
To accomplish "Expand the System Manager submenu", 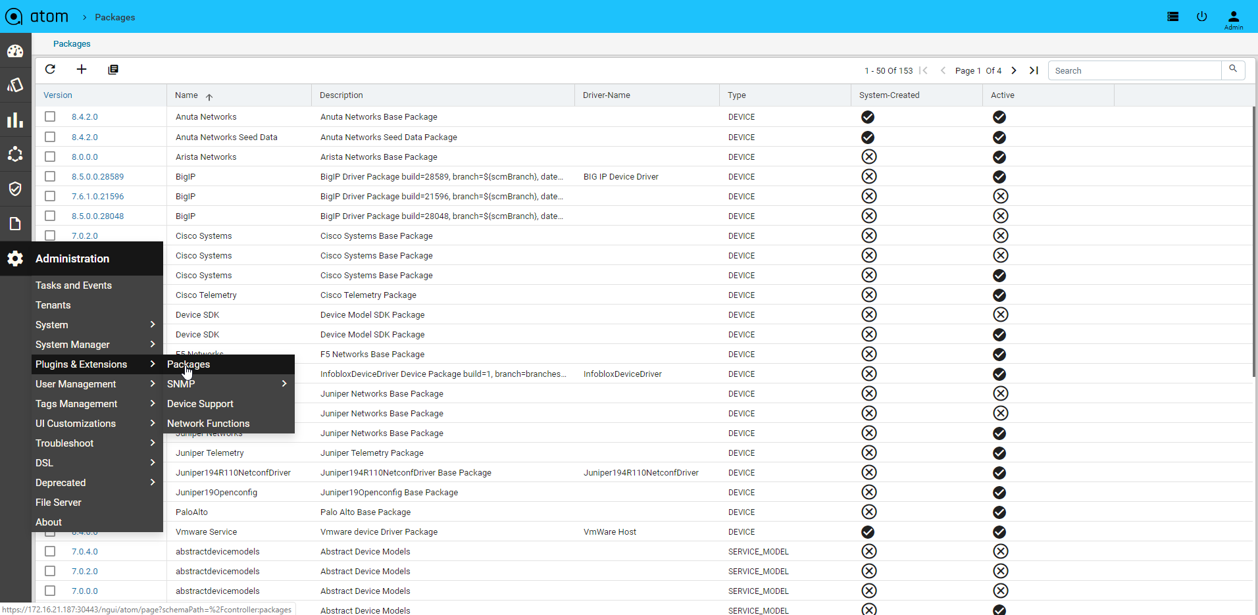I will coord(97,345).
